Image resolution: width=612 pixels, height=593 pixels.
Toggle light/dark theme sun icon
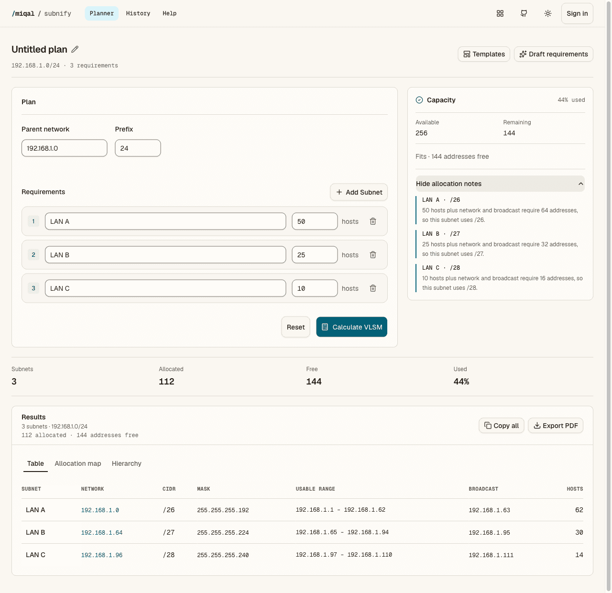coord(548,13)
